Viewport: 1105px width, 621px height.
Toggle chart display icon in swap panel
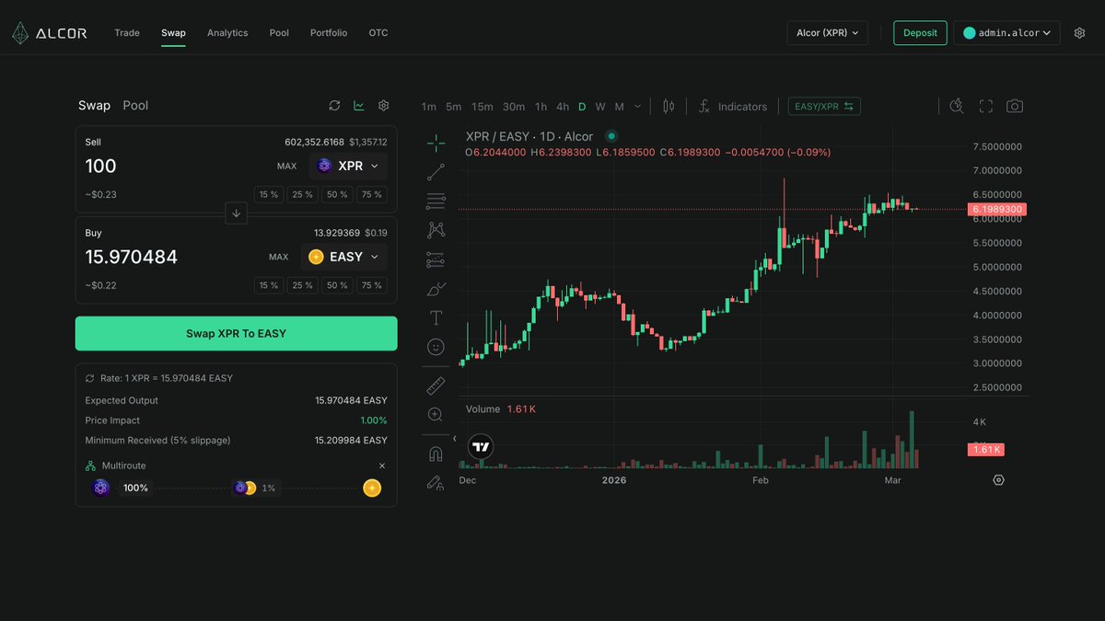pos(359,106)
